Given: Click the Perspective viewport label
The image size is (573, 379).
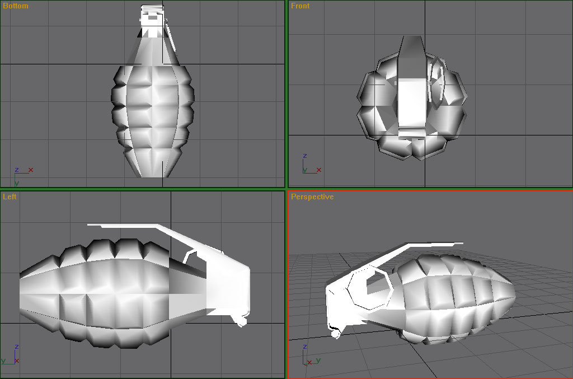Looking at the screenshot, I should (x=312, y=196).
